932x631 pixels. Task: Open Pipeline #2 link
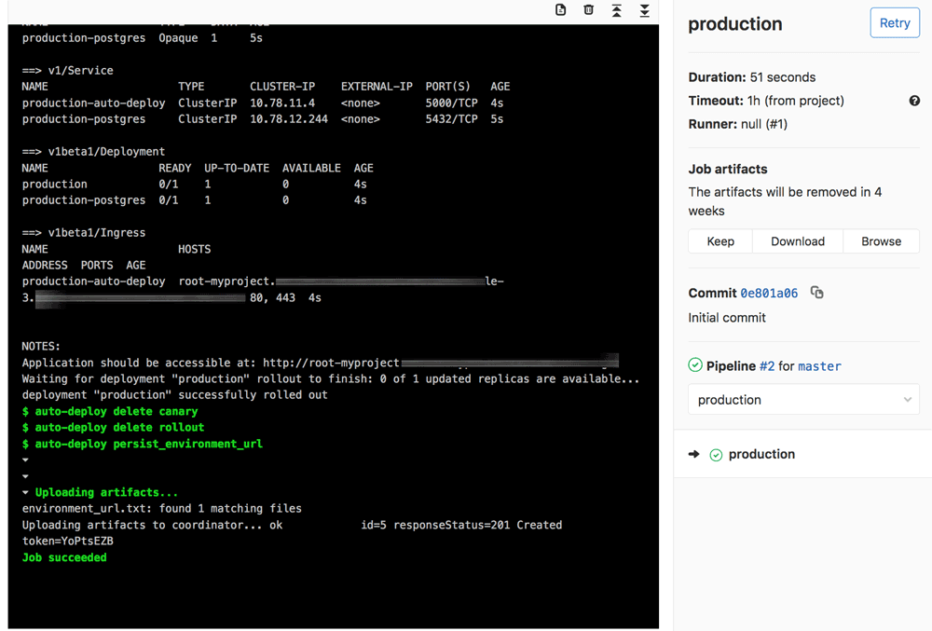(766, 366)
